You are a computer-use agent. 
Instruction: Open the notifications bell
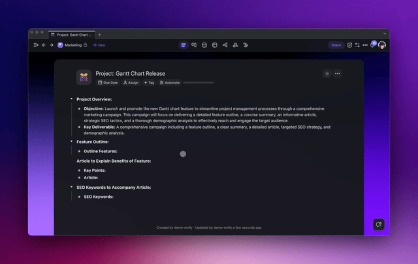pos(372,45)
